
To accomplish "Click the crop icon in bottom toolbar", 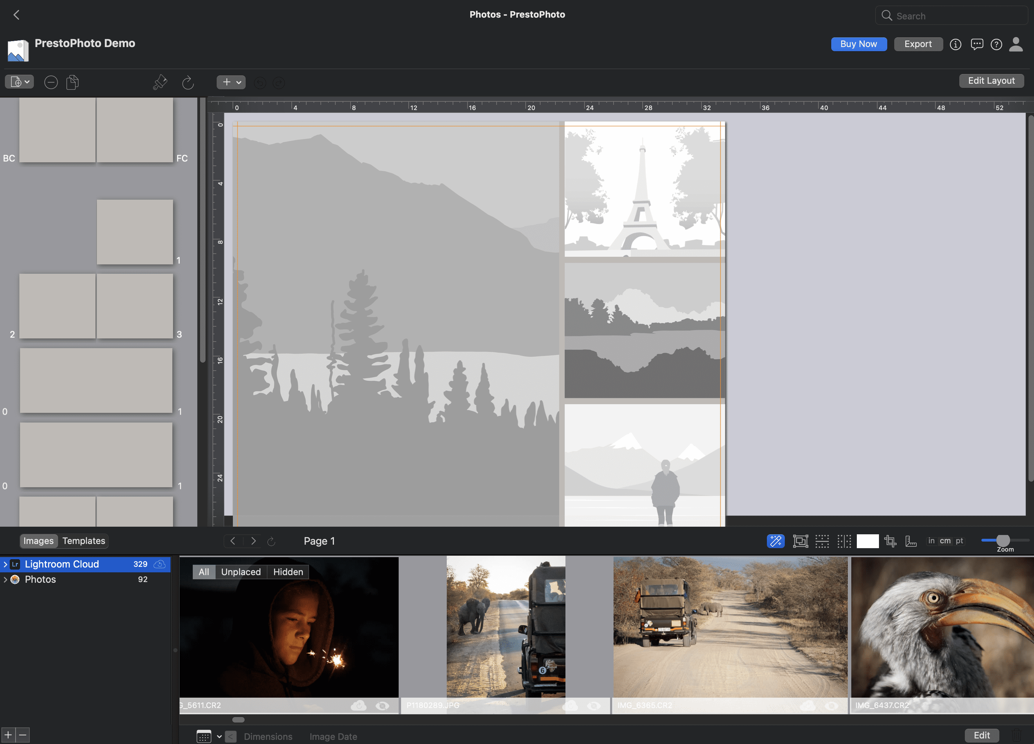I will pos(889,541).
